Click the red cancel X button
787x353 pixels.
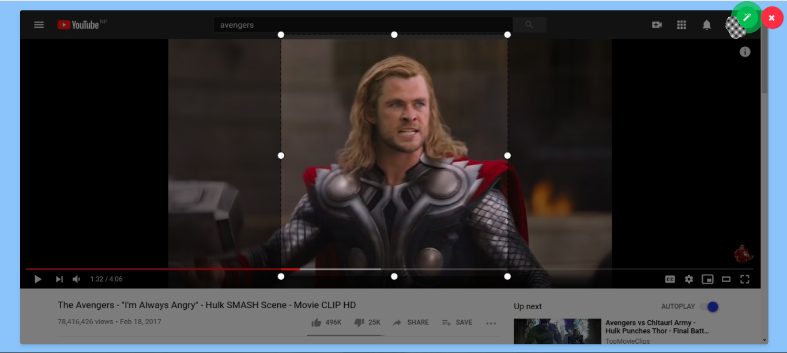coord(771,18)
